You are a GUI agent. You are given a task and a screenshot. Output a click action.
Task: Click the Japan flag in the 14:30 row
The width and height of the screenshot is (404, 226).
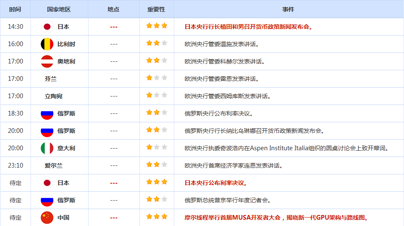[x=47, y=27]
